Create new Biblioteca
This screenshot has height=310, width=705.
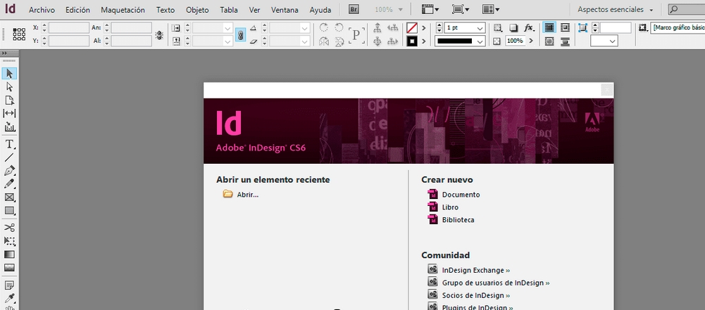458,220
